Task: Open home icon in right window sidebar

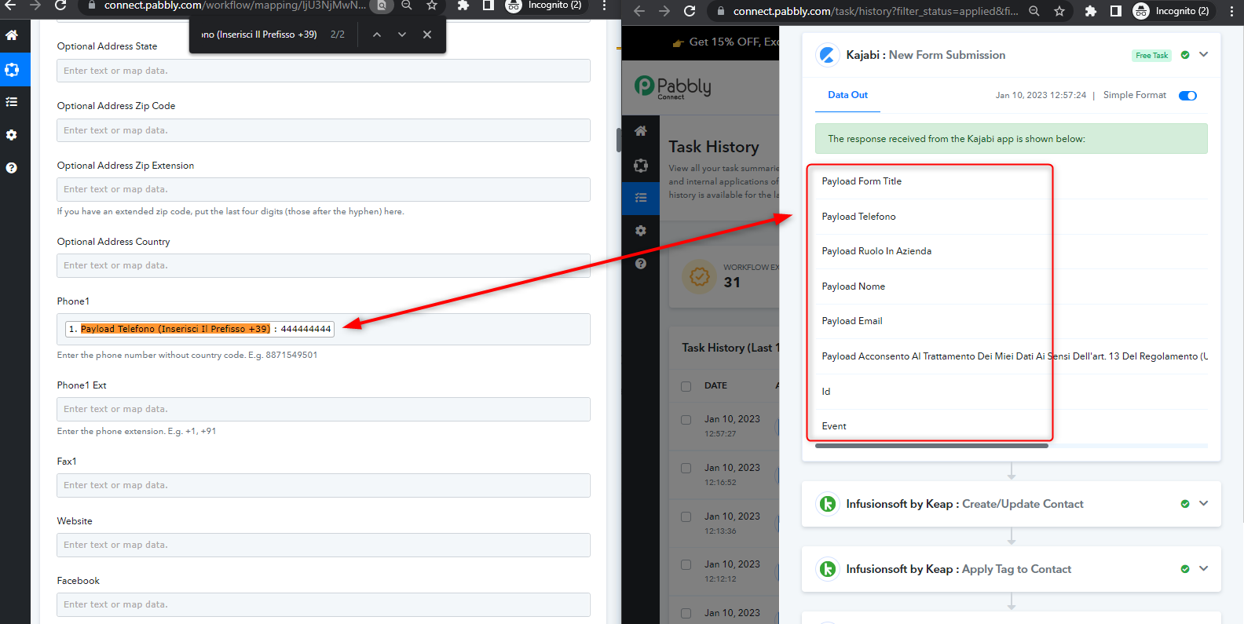Action: point(641,131)
